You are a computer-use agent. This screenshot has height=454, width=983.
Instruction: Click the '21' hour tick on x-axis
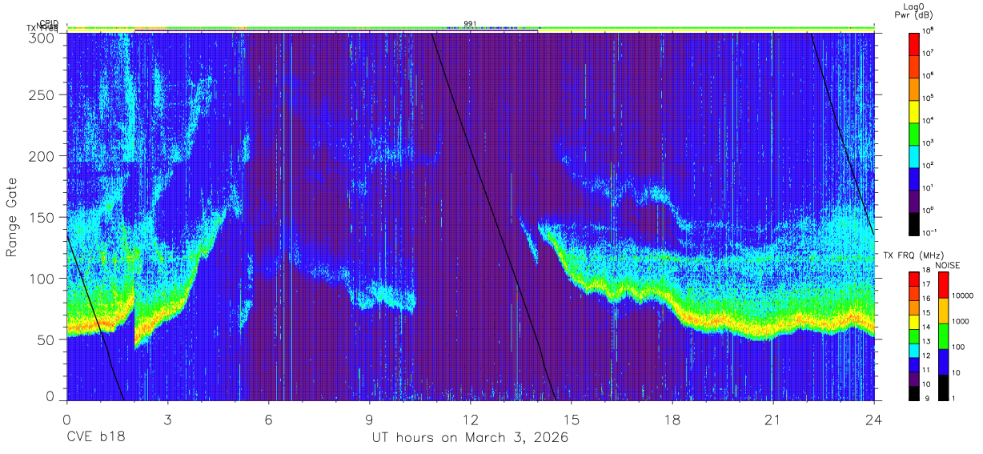pyautogui.click(x=773, y=419)
